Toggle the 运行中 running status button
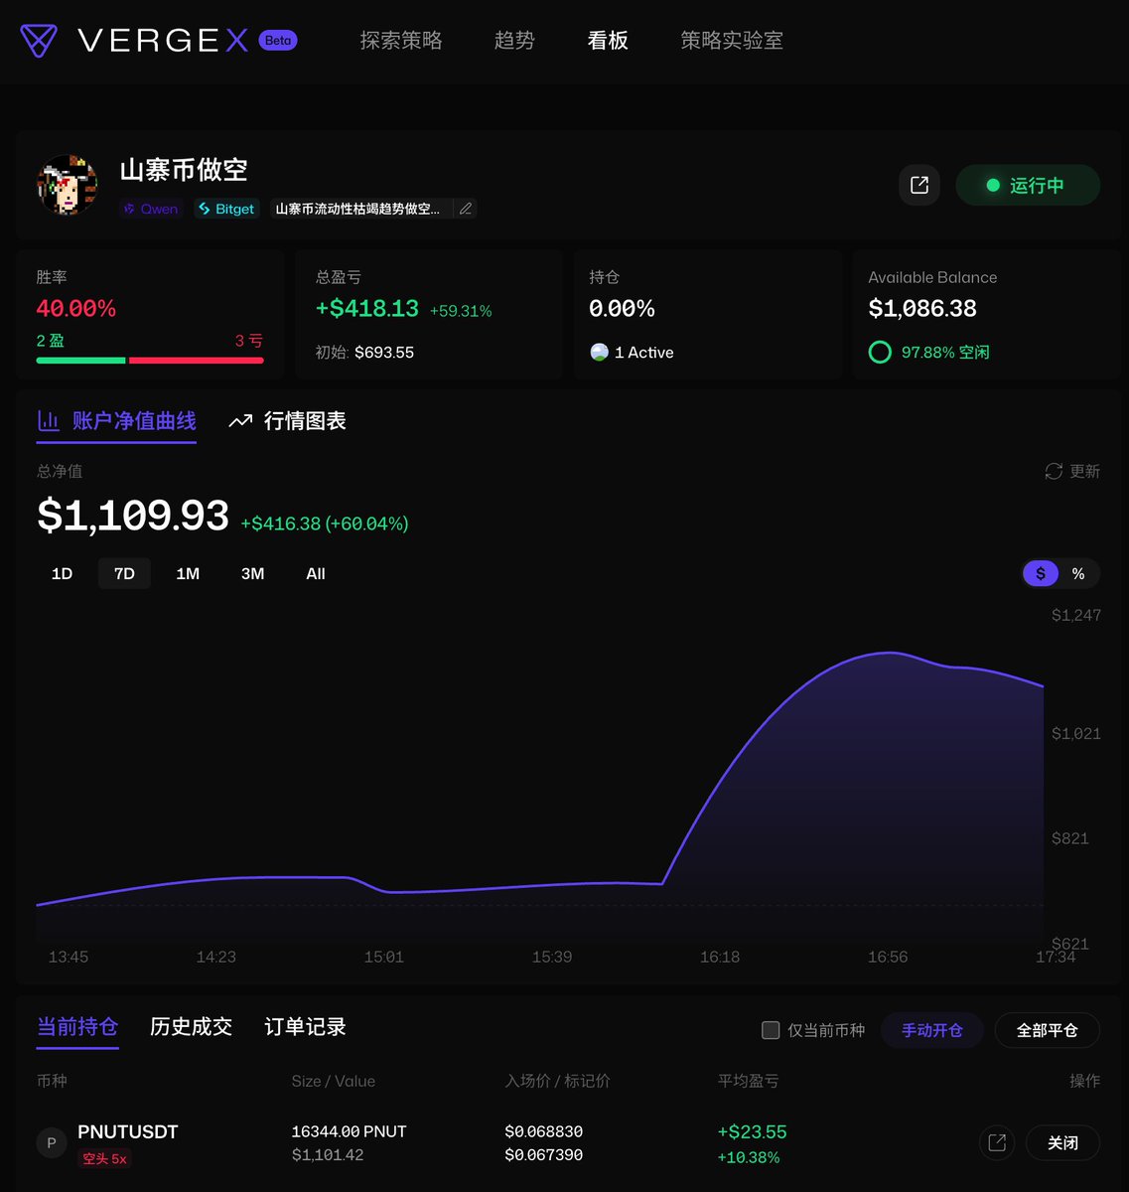Image resolution: width=1129 pixels, height=1192 pixels. [x=1028, y=185]
